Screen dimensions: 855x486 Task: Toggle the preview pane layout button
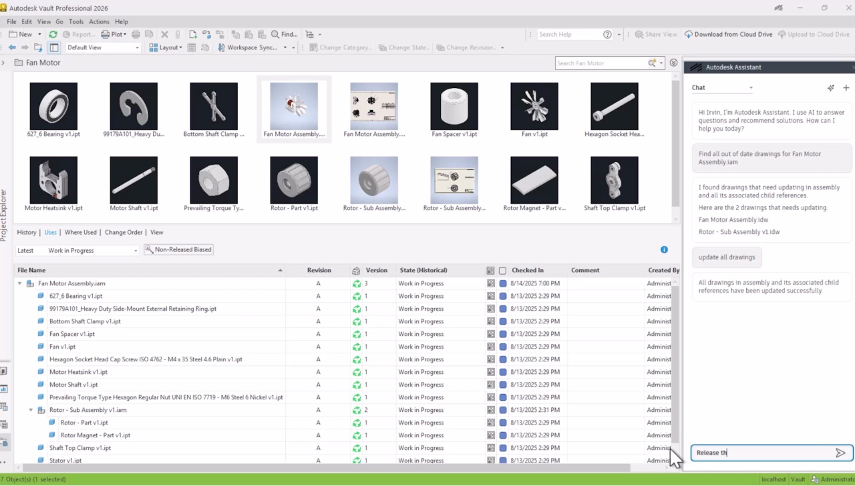click(x=54, y=48)
